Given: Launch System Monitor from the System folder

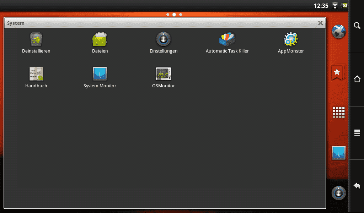Looking at the screenshot, I should tap(100, 78).
